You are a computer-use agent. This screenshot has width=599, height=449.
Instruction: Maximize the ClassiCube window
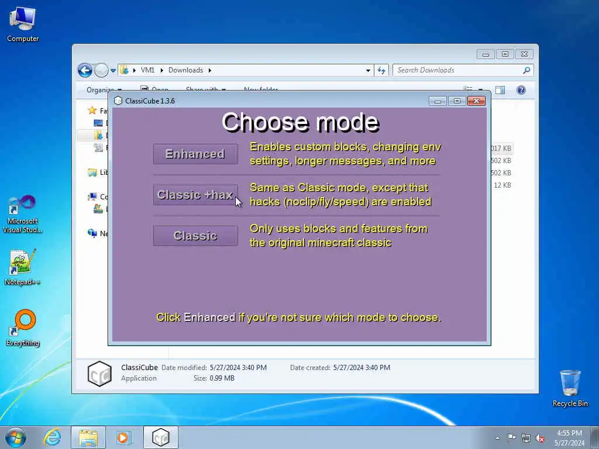457,101
